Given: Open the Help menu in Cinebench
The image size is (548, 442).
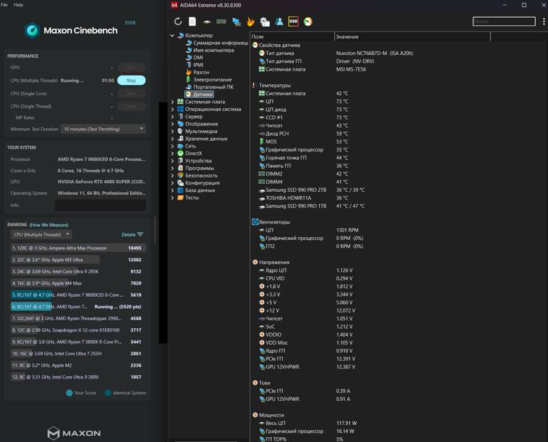Looking at the screenshot, I should pyautogui.click(x=18, y=5).
